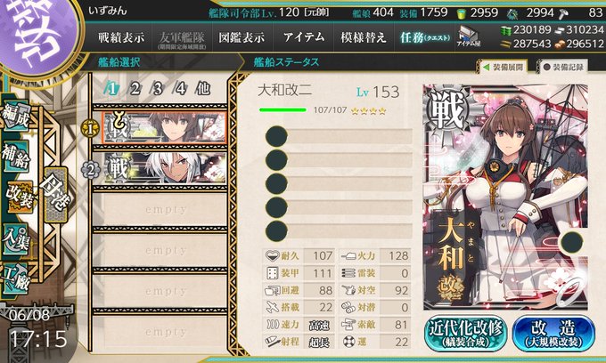Switch to fleet 2 tab
This screenshot has height=363, width=606.
tap(135, 89)
